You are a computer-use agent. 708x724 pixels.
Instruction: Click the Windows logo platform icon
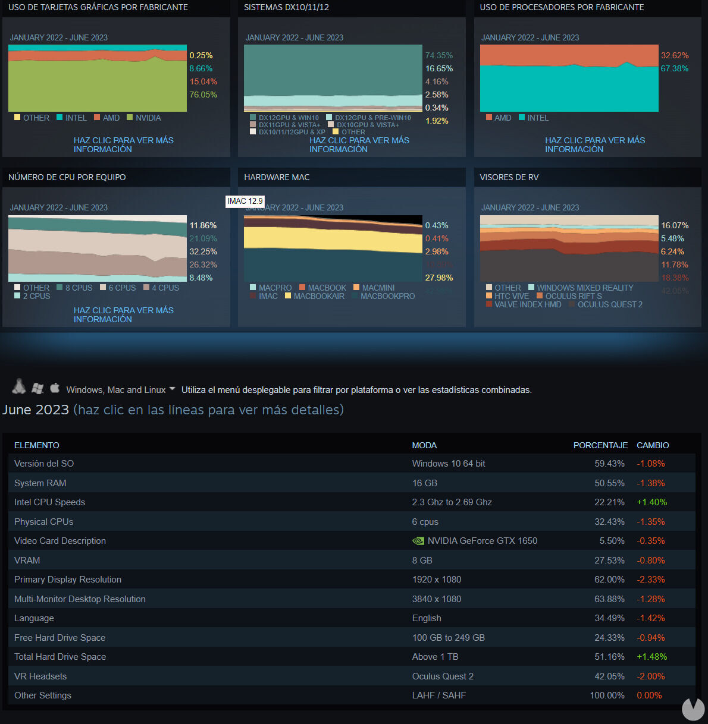[37, 388]
